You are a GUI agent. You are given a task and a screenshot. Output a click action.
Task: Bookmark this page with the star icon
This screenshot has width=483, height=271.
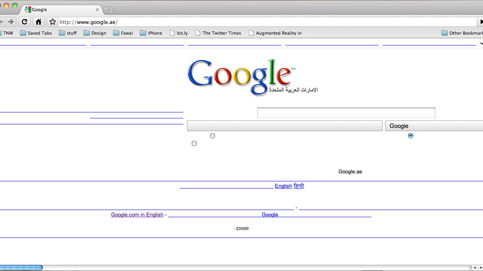coord(52,22)
